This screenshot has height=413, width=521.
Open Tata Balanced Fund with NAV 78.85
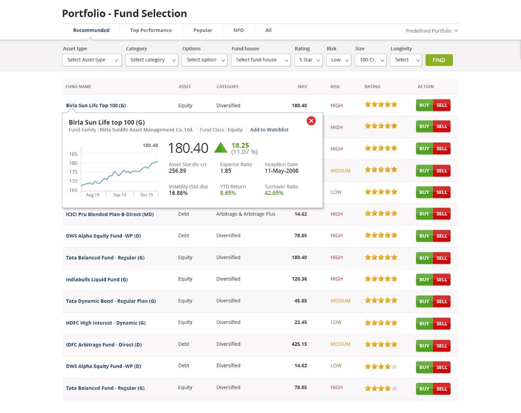(x=105, y=388)
